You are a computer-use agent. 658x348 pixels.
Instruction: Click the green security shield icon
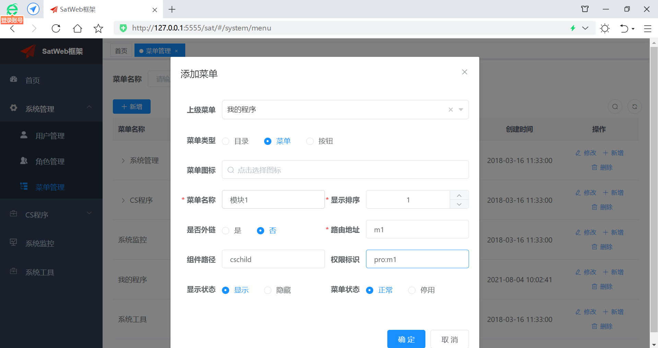click(x=123, y=28)
